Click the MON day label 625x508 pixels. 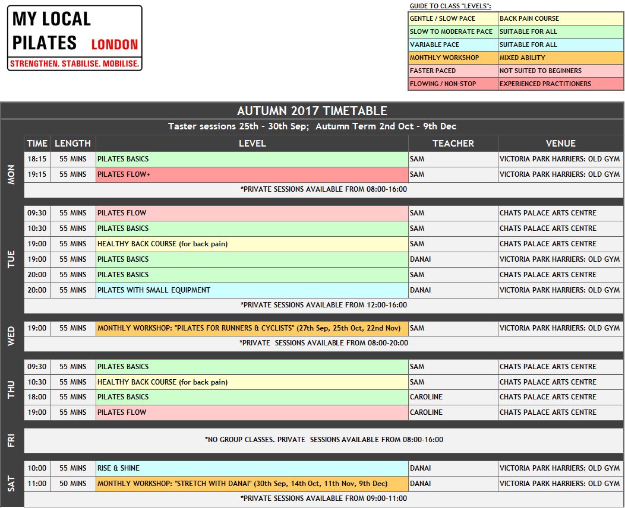[11, 174]
